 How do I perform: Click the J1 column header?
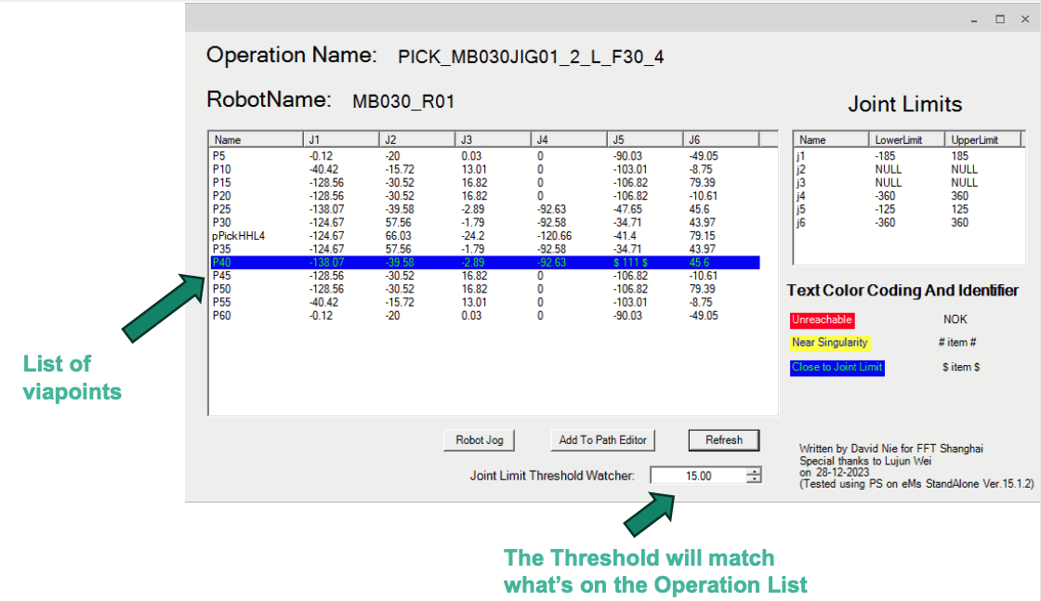(341, 139)
